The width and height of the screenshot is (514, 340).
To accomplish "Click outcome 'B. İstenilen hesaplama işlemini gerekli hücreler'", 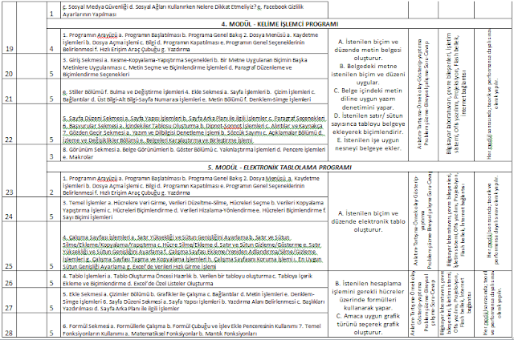I will pos(368,296).
